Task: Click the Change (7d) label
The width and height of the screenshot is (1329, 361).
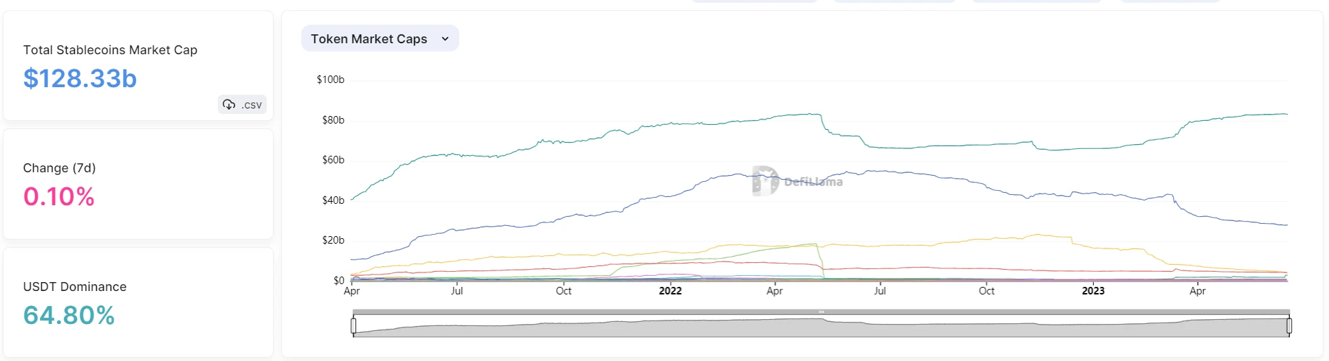Action: tap(59, 168)
